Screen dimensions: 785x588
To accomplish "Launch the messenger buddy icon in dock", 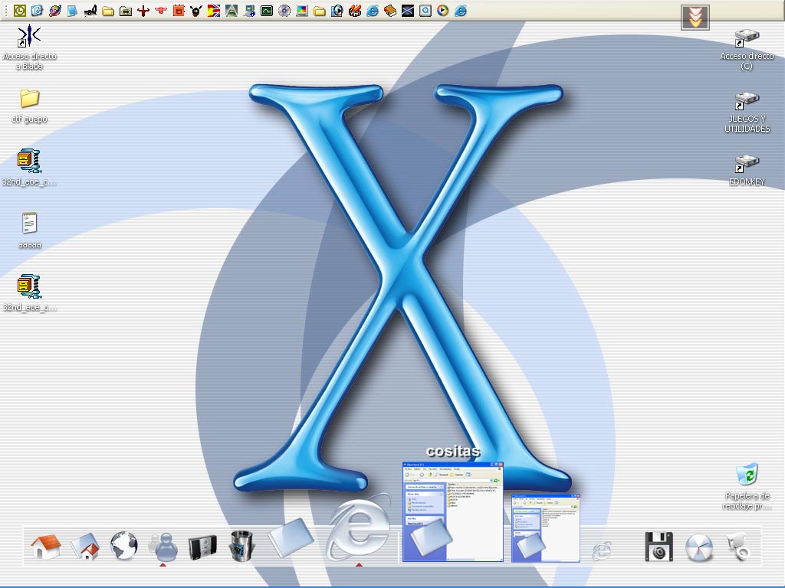I will click(163, 546).
